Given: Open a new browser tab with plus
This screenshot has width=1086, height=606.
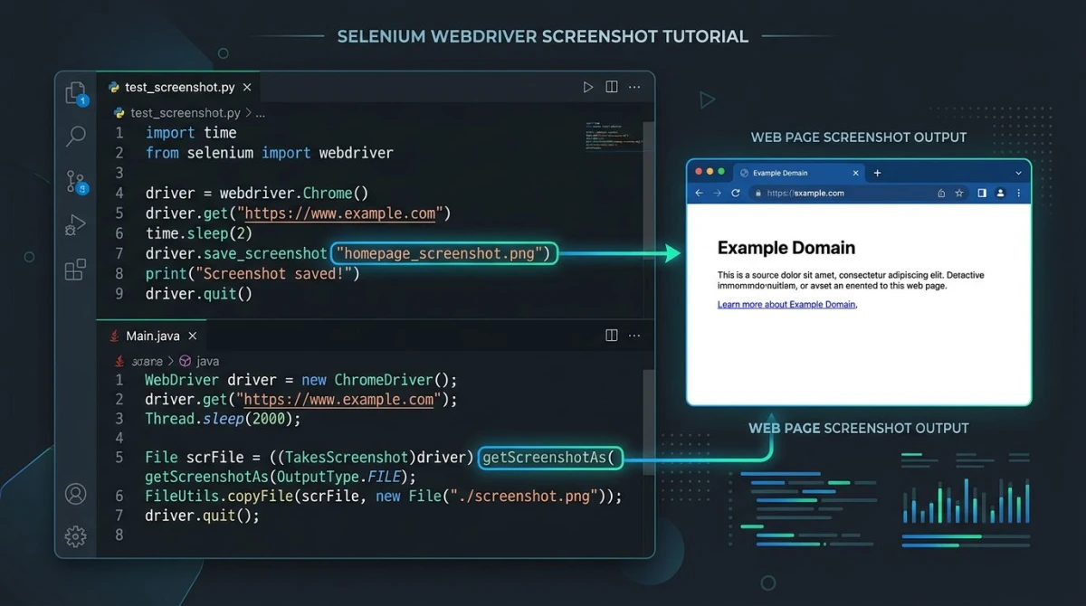Looking at the screenshot, I should point(877,173).
